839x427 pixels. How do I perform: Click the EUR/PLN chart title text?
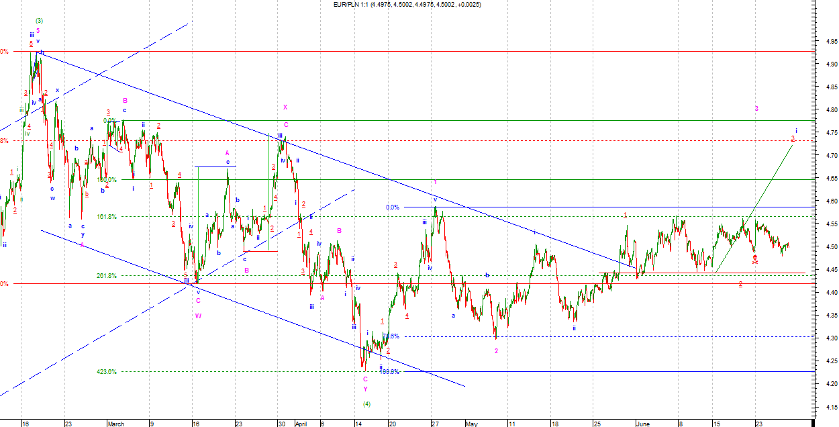(x=407, y=5)
